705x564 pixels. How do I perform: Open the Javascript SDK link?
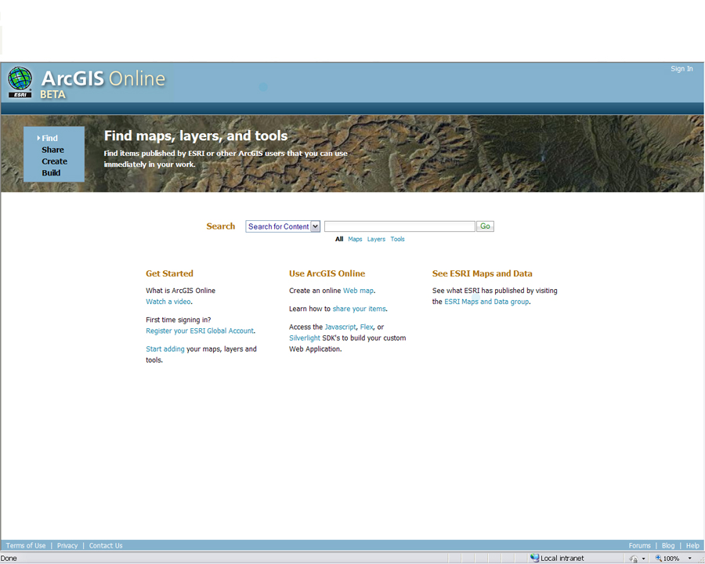pos(340,327)
